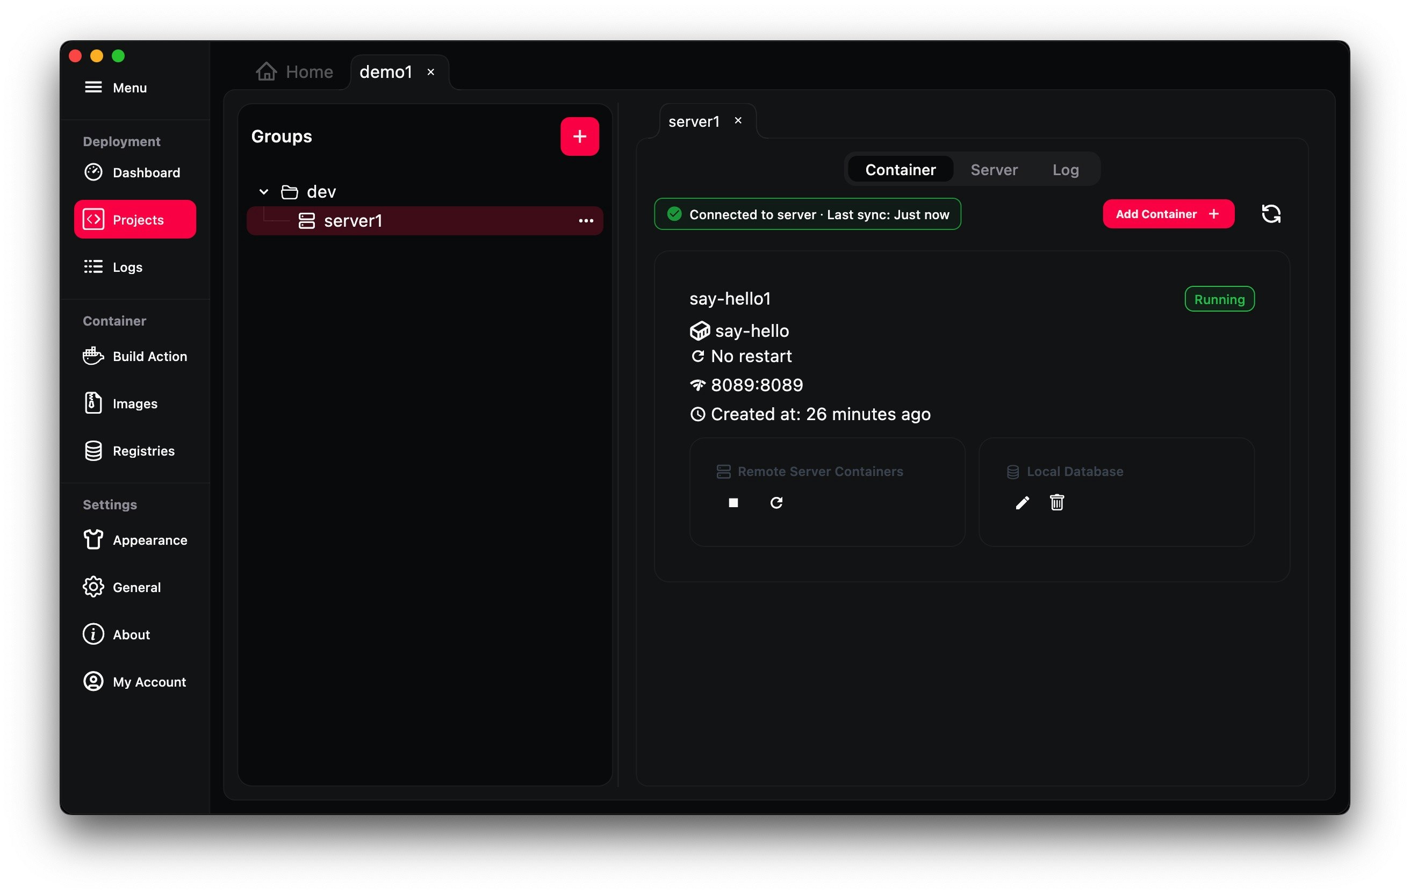The height and width of the screenshot is (894, 1410).
Task: Collapse the dev group
Action: (263, 191)
